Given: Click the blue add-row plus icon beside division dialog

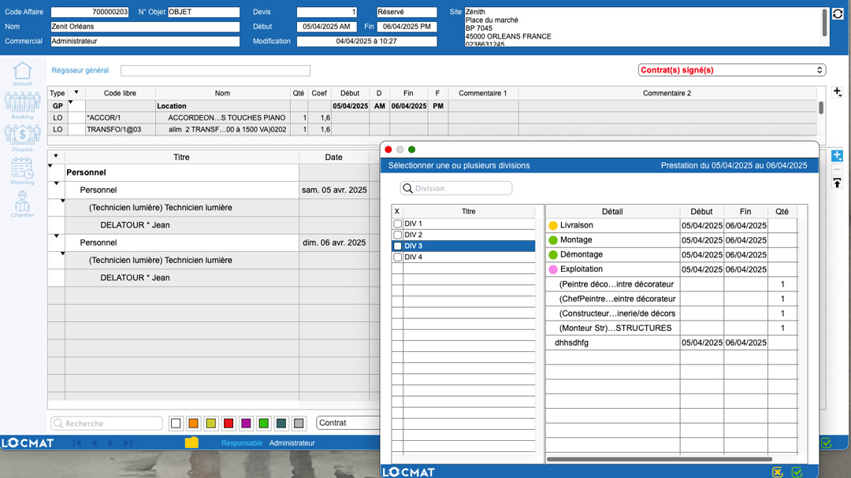Looking at the screenshot, I should coord(838,156).
